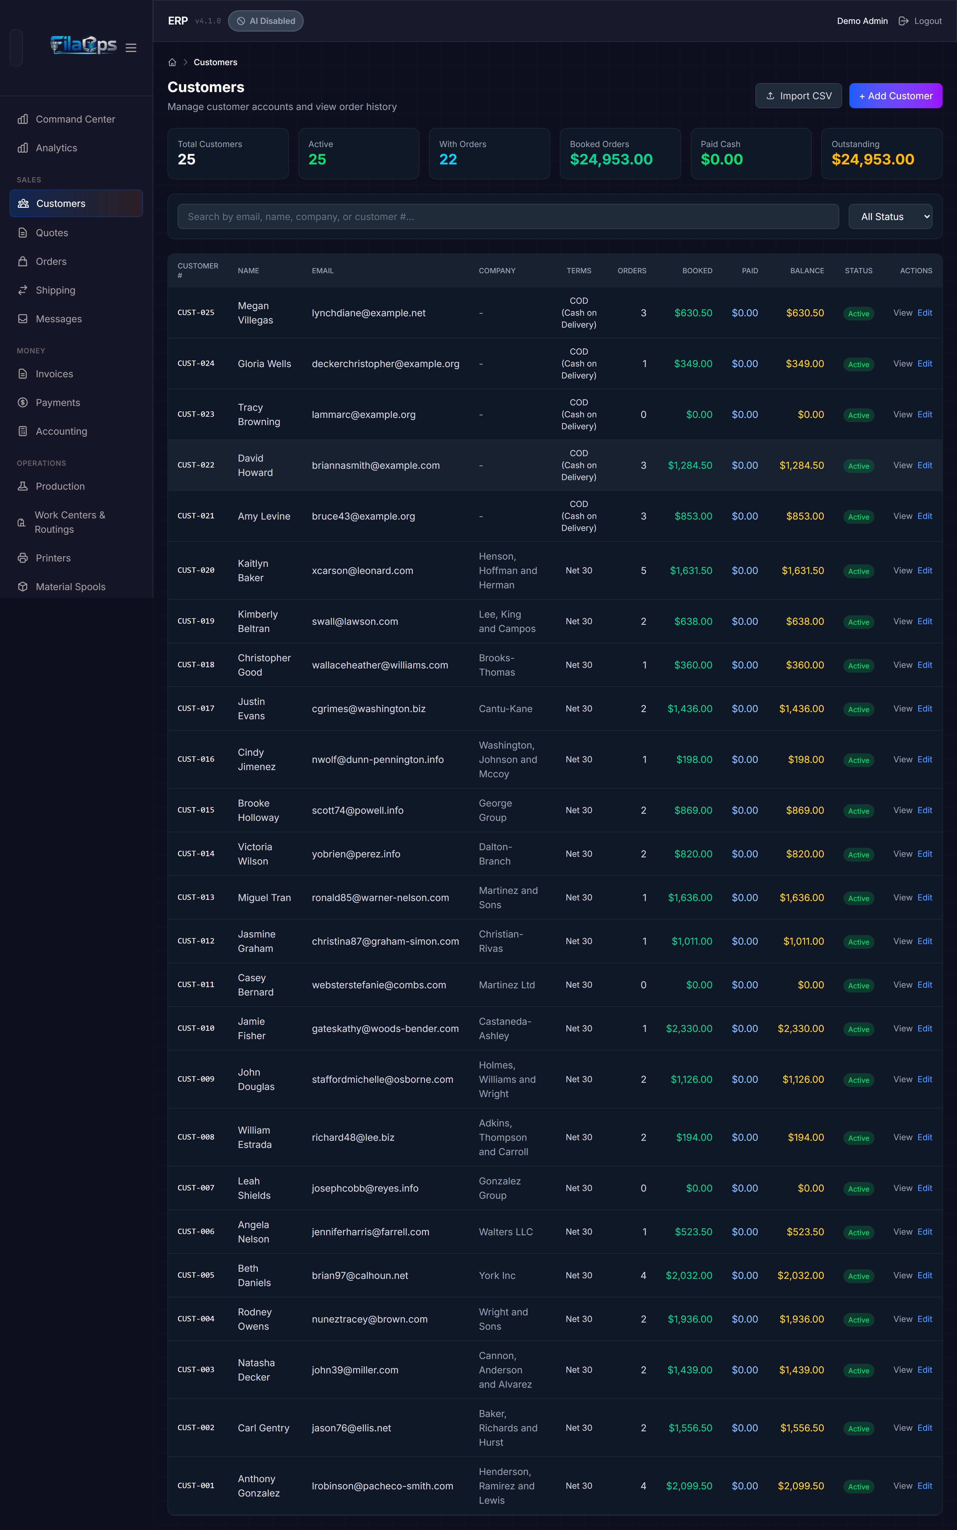Select Invoices under Money section
Screen dimensions: 957x1530
(x=76, y=374)
